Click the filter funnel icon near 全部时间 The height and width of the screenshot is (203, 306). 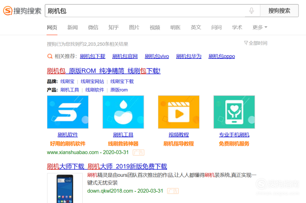point(246,43)
